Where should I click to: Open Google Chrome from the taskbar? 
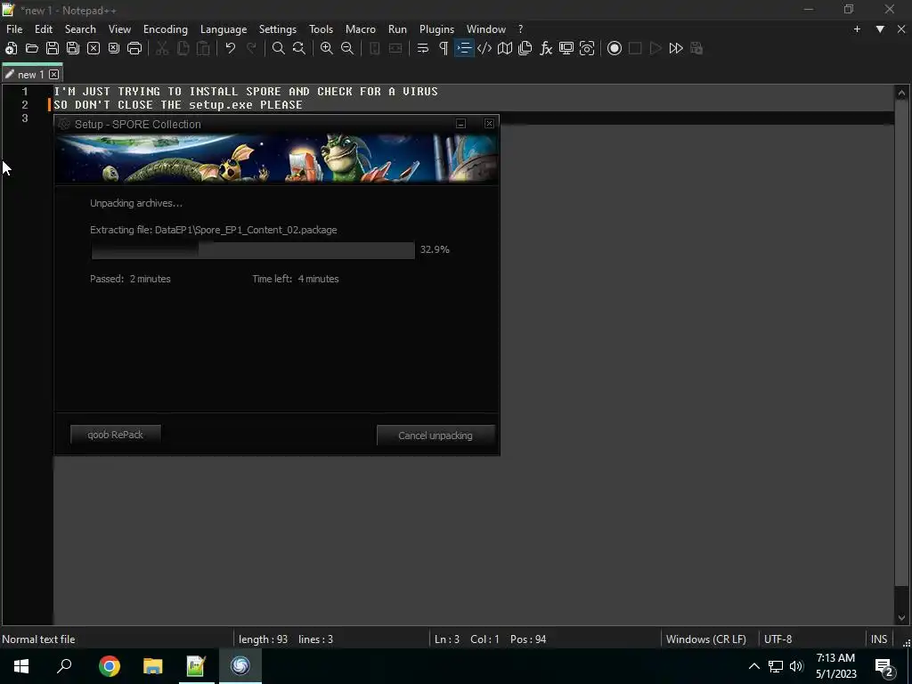click(x=110, y=666)
